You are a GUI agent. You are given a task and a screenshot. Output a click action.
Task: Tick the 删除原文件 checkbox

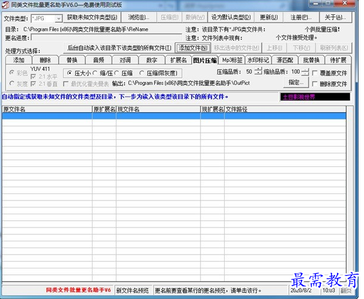(x=315, y=83)
